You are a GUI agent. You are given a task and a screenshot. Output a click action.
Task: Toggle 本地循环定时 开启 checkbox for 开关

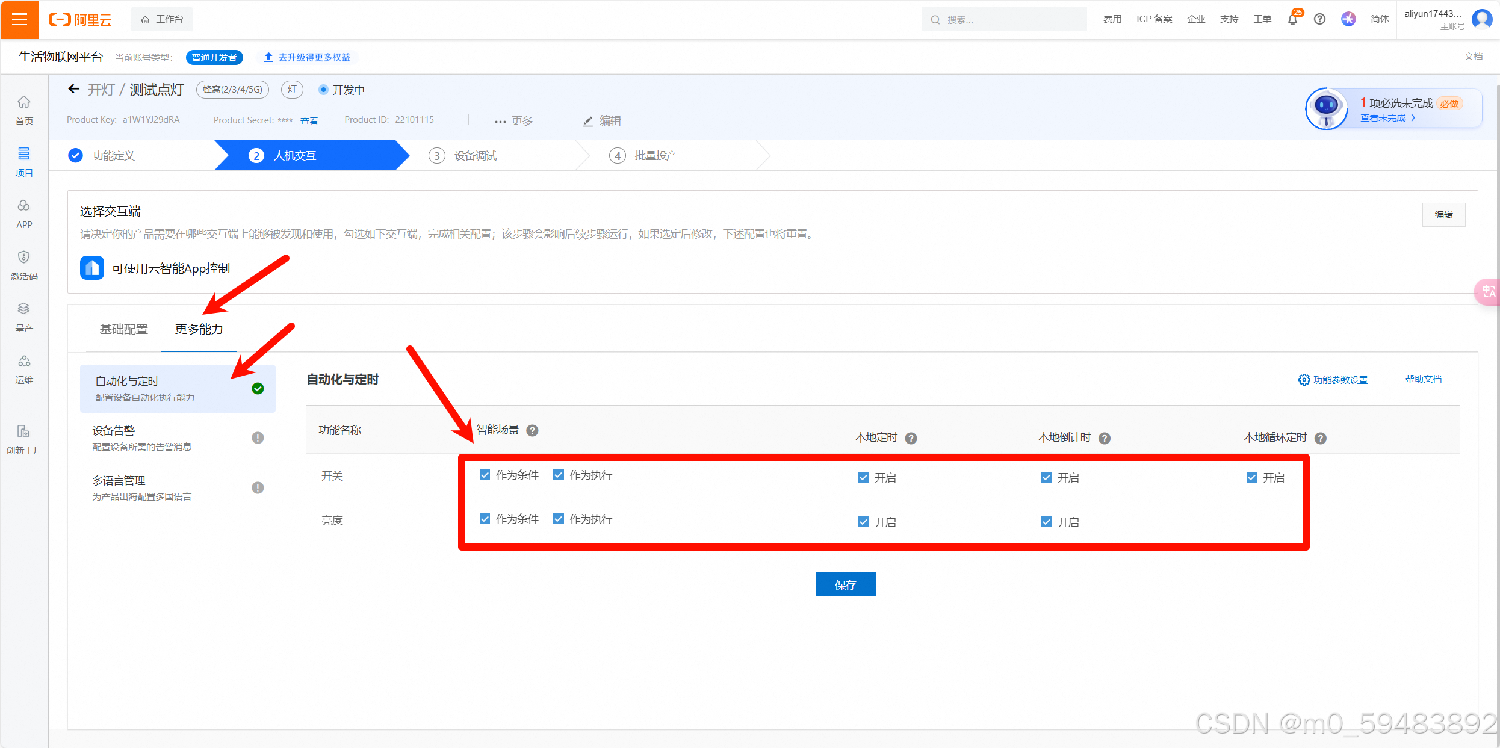[1252, 477]
